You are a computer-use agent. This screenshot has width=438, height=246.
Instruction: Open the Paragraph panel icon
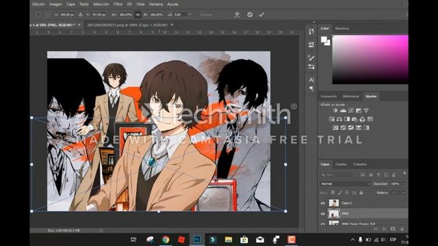tap(311, 89)
